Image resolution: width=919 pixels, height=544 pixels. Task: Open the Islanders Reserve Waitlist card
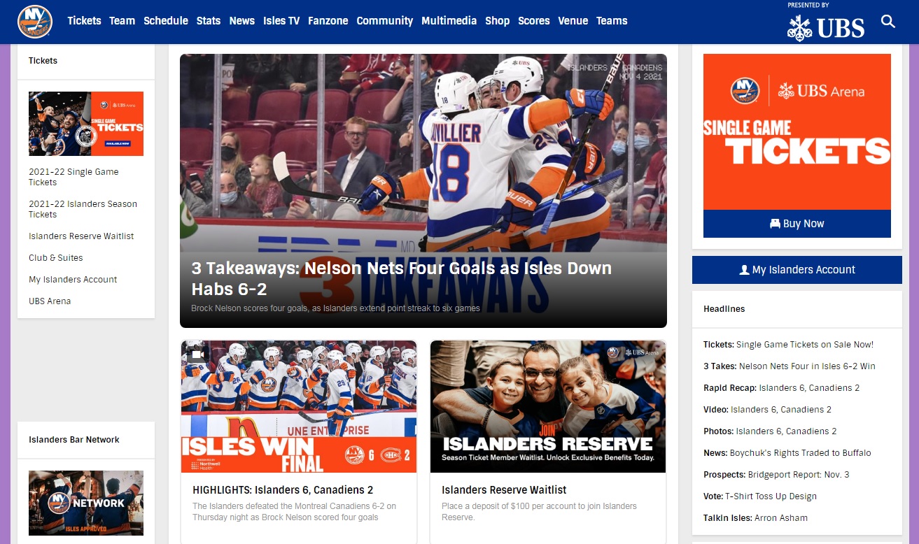548,442
